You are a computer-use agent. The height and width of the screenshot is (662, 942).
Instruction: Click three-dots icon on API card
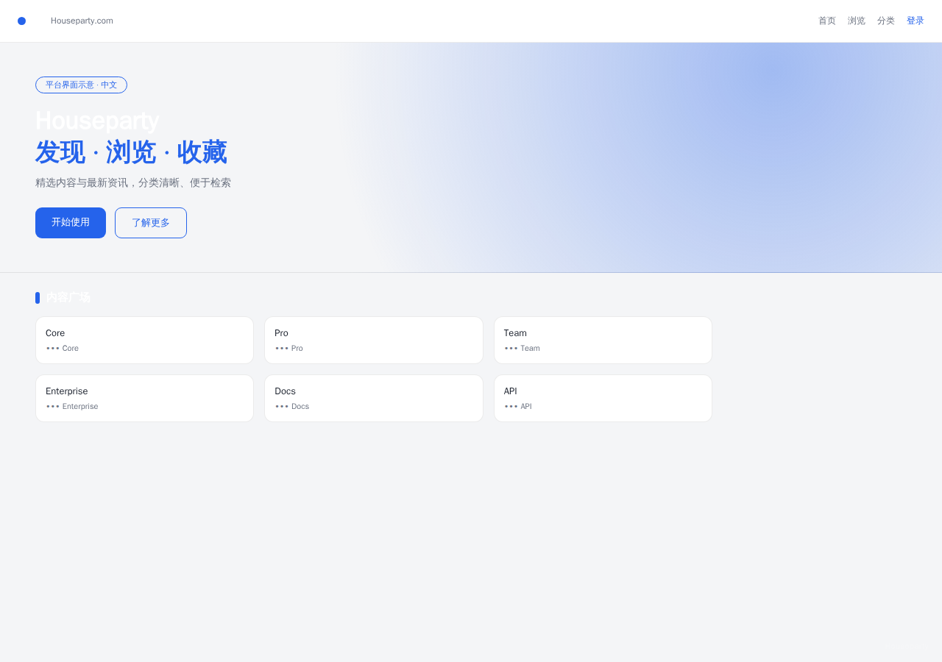tap(511, 406)
